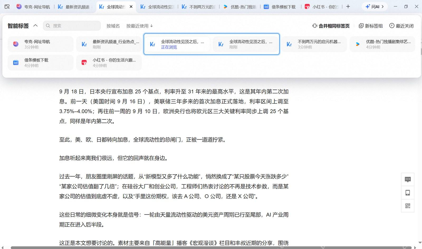Click the article line starting 至此，美、欧、日都转向加息
This screenshot has height=249, width=422.
tap(143, 140)
